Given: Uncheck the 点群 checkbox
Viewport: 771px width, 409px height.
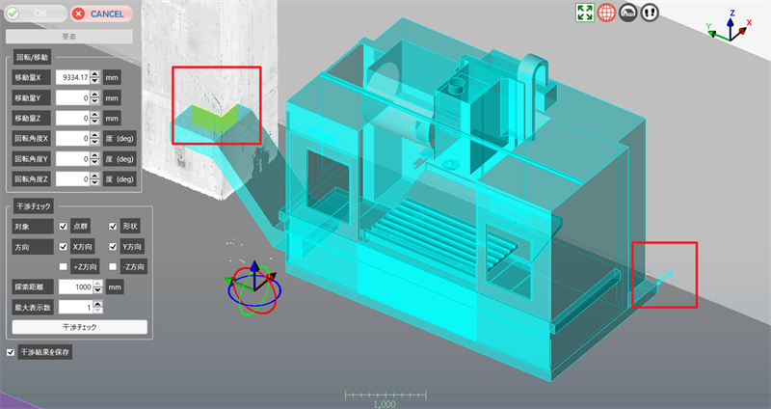Looking at the screenshot, I should 64,227.
